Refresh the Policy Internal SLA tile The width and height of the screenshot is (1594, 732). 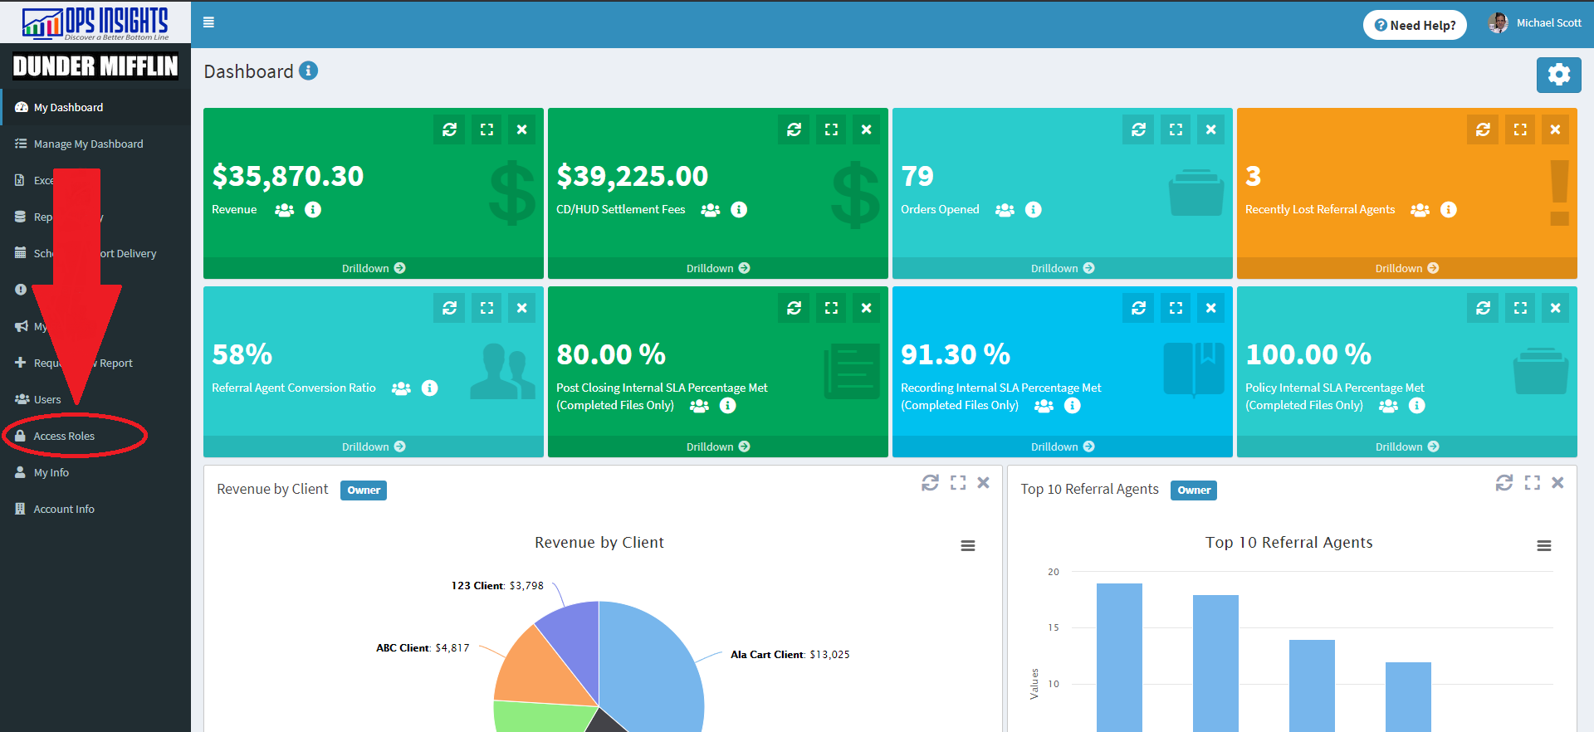point(1483,308)
